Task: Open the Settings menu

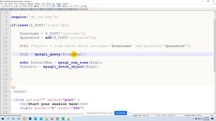Action: tap(37, 4)
